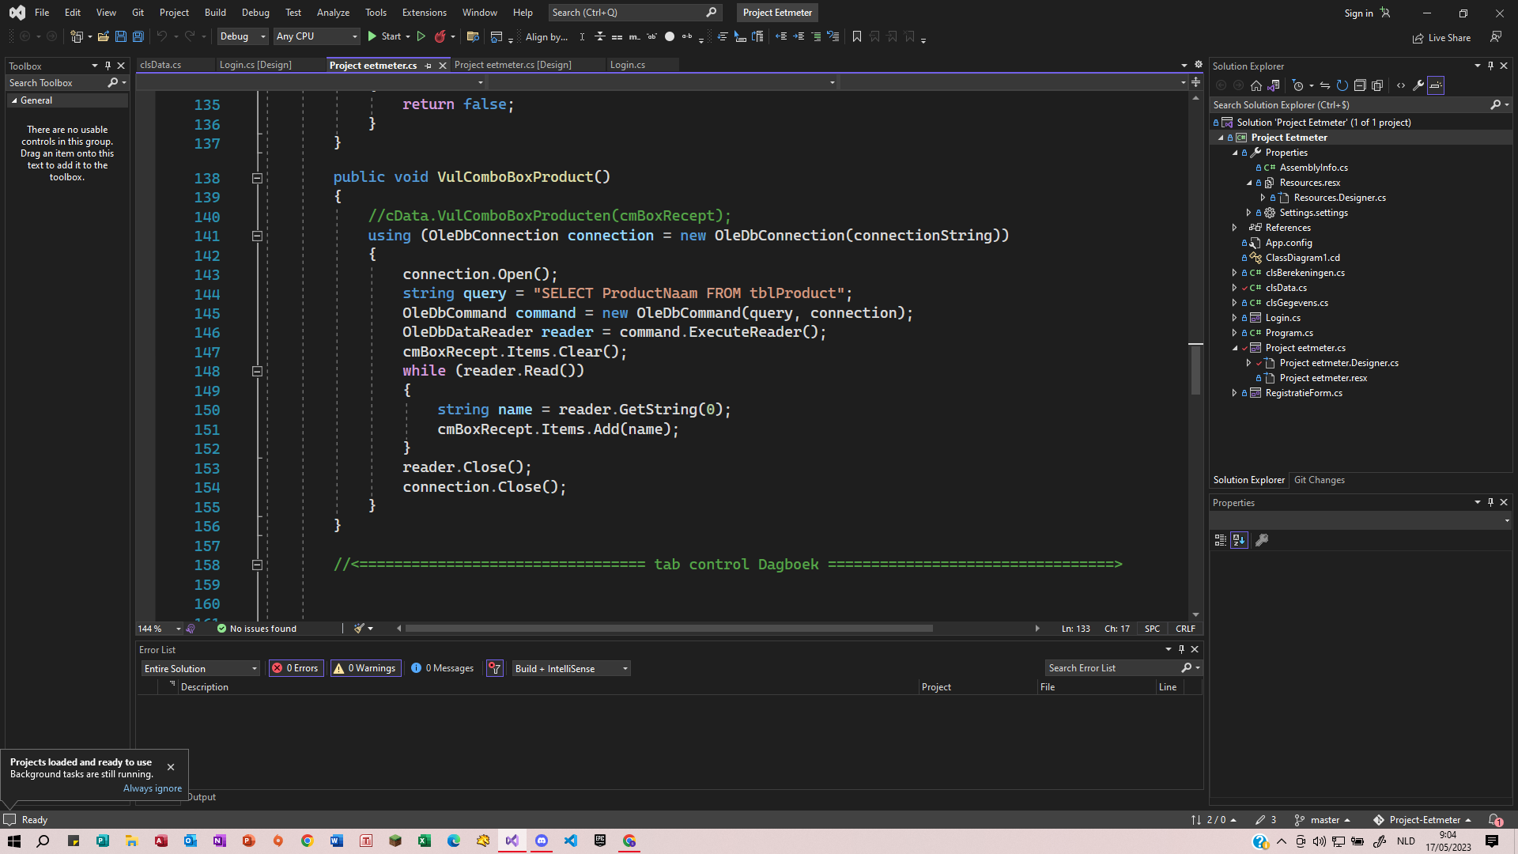This screenshot has width=1518, height=854.
Task: Click the editor horizontal scrollbar
Action: click(x=668, y=629)
